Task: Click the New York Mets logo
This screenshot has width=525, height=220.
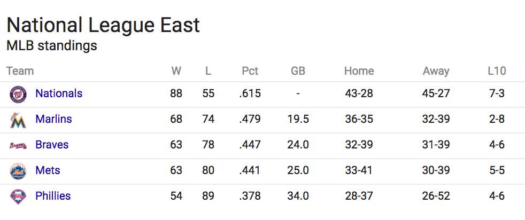Action: [x=18, y=171]
